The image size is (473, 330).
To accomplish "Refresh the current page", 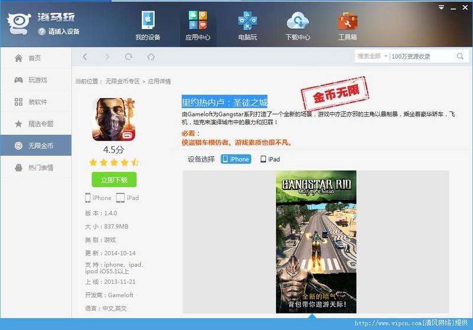I will pyautogui.click(x=129, y=56).
